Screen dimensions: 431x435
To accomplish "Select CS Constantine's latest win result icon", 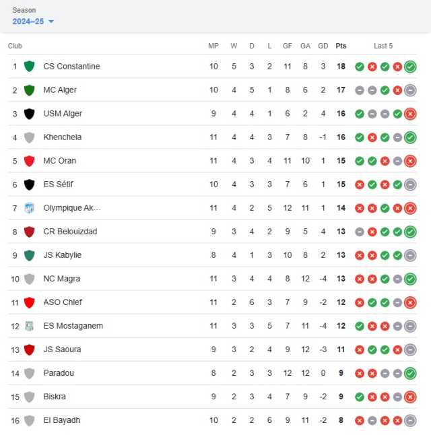I will pyautogui.click(x=410, y=67).
